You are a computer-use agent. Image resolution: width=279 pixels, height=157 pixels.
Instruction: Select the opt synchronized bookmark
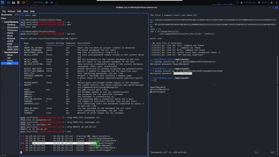click(x=9, y=58)
